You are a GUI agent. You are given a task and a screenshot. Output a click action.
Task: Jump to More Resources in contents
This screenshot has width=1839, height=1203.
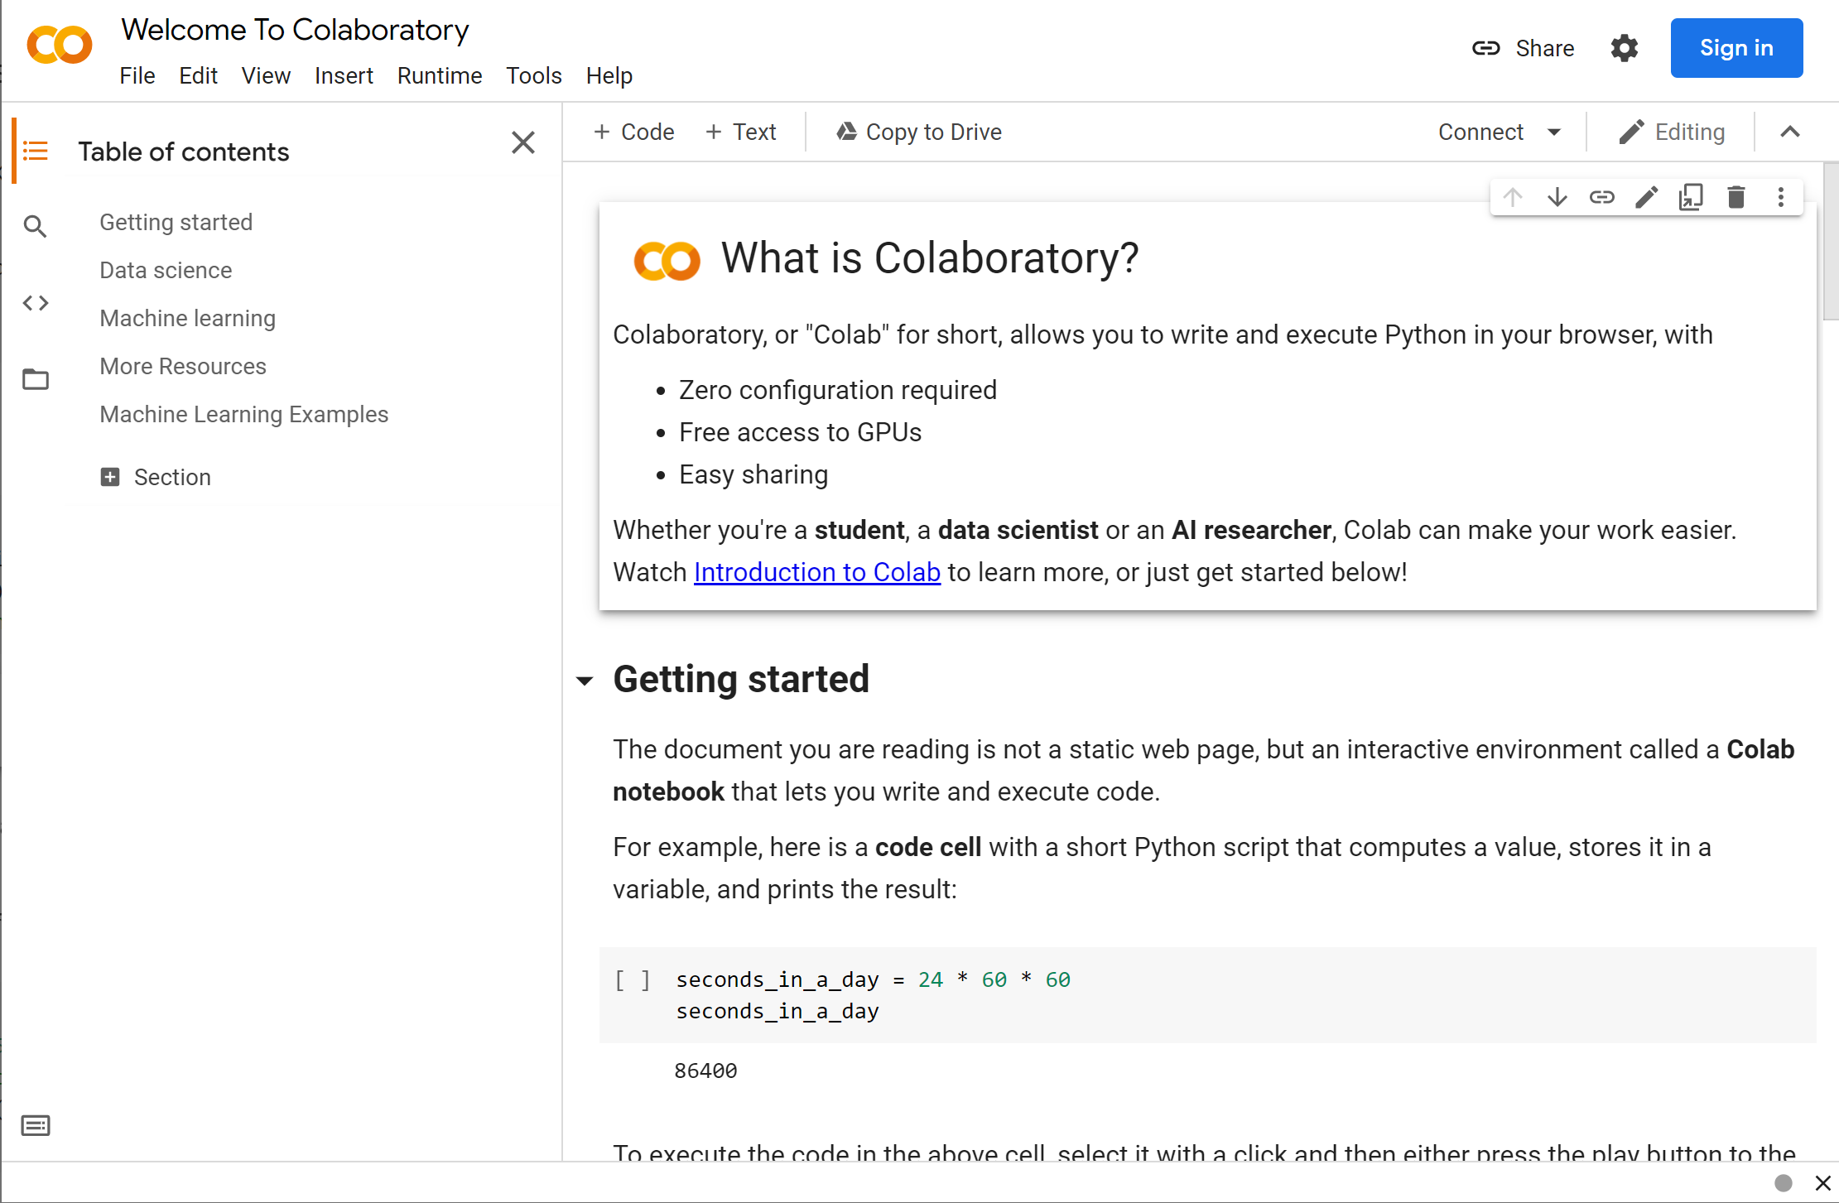pos(183,366)
